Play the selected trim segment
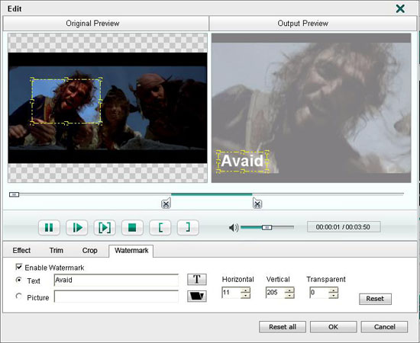Image resolution: width=420 pixels, height=343 pixels. click(105, 227)
